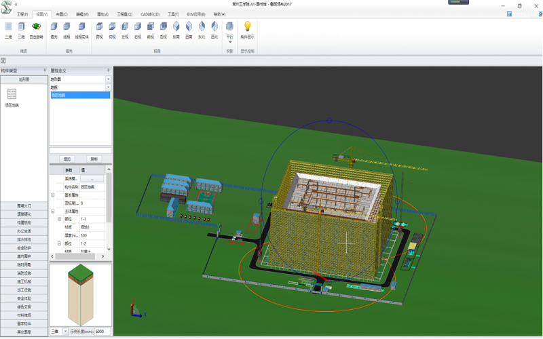Switch to 前视 front view
The width and height of the screenshot is (543, 339).
click(150, 31)
